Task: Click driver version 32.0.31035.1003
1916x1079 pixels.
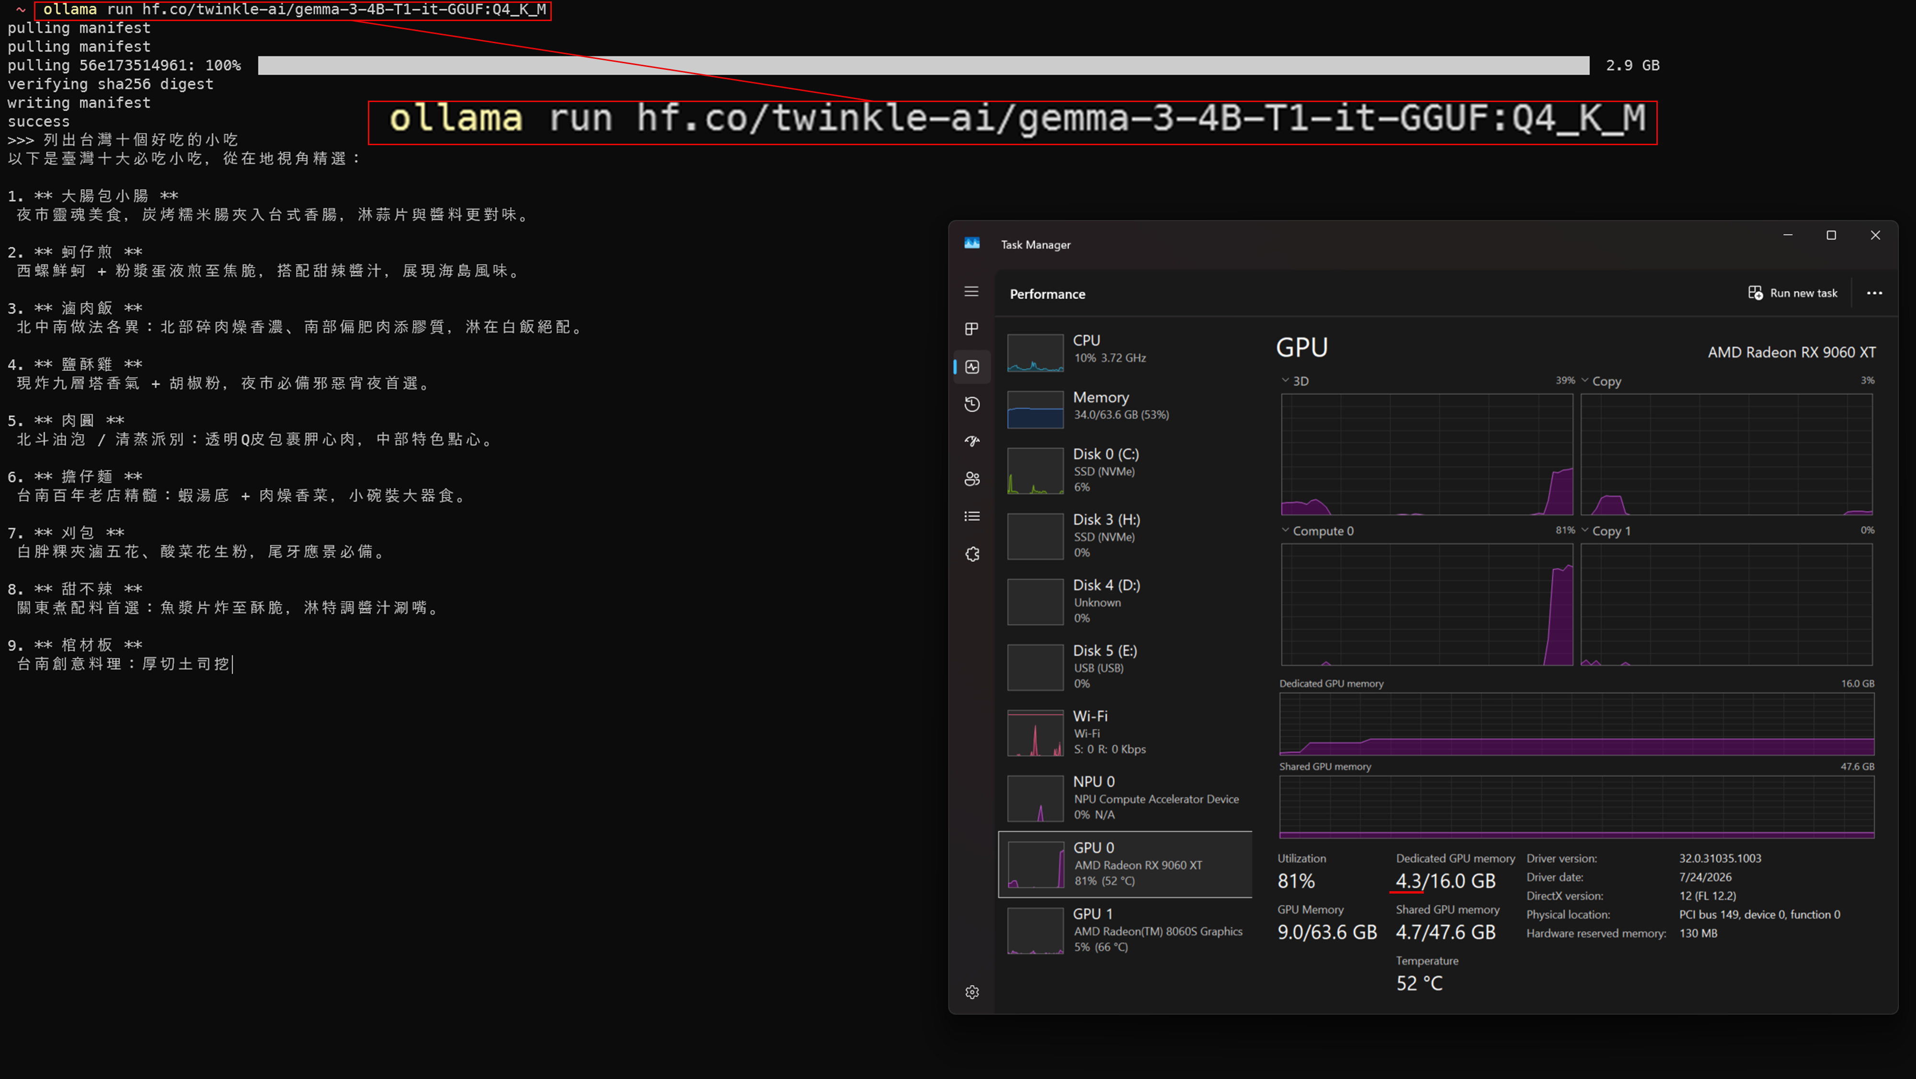Action: (x=1720, y=858)
